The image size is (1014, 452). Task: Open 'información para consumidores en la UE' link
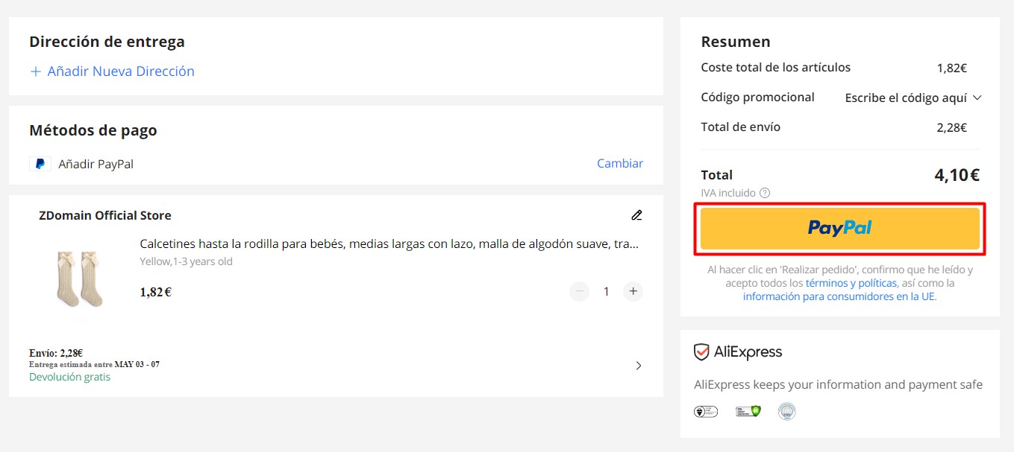point(839,296)
